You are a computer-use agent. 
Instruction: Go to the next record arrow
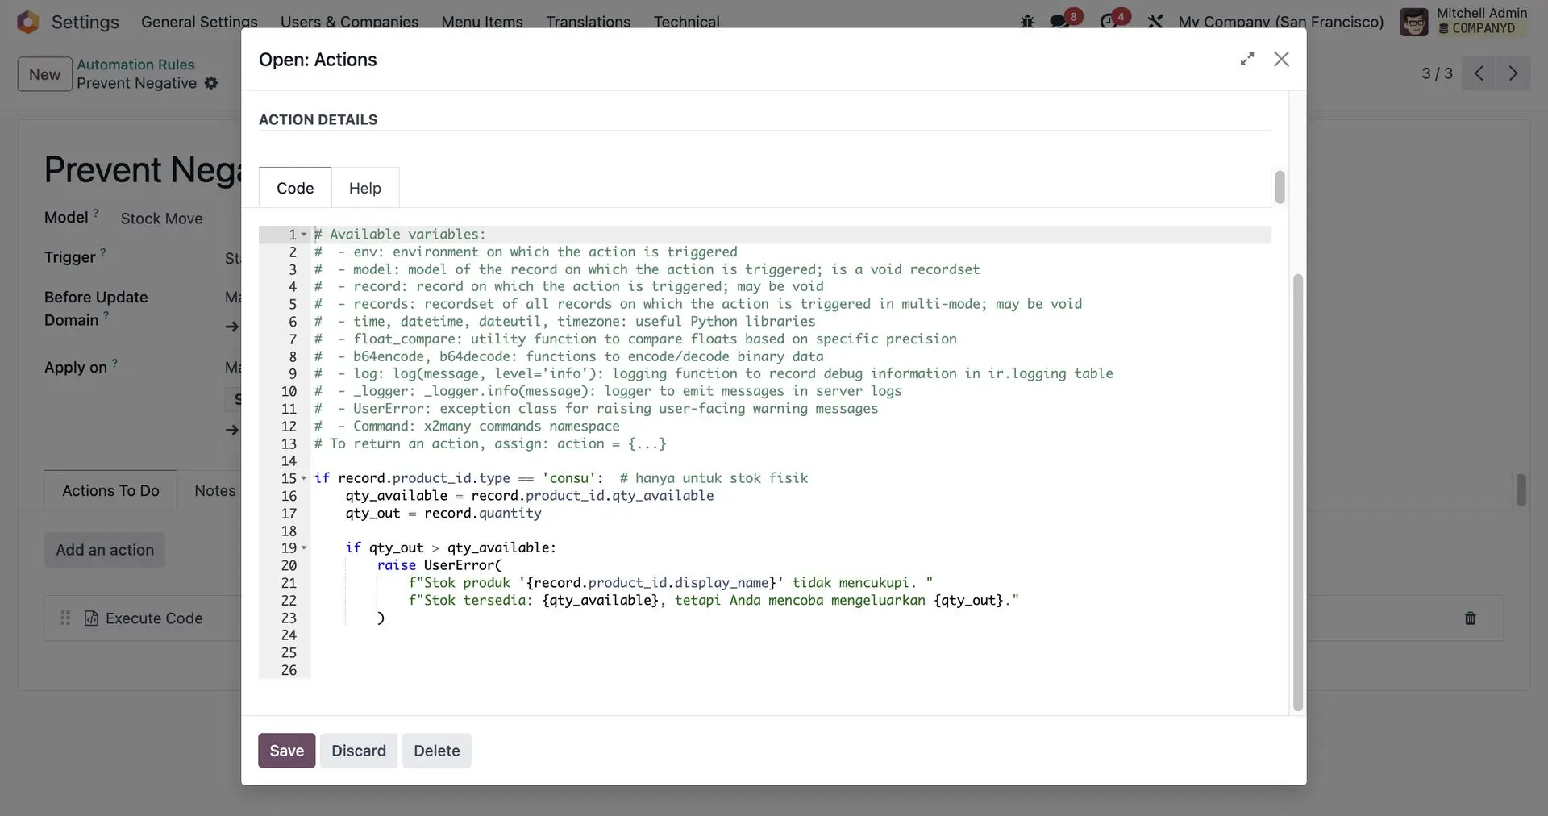point(1513,73)
